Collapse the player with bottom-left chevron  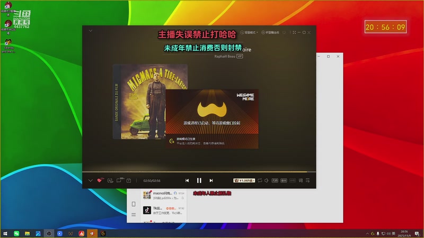[x=90, y=180]
